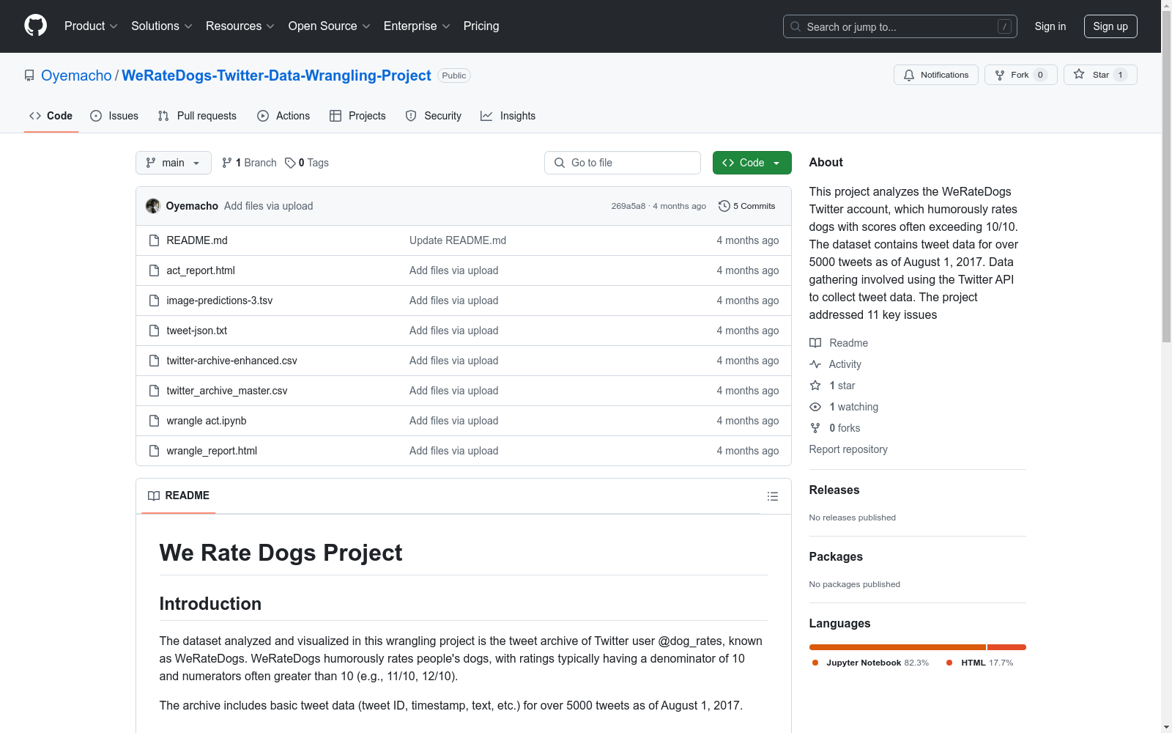The height and width of the screenshot is (733, 1172).
Task: Open the Oyemacho owner link
Action: [x=76, y=75]
